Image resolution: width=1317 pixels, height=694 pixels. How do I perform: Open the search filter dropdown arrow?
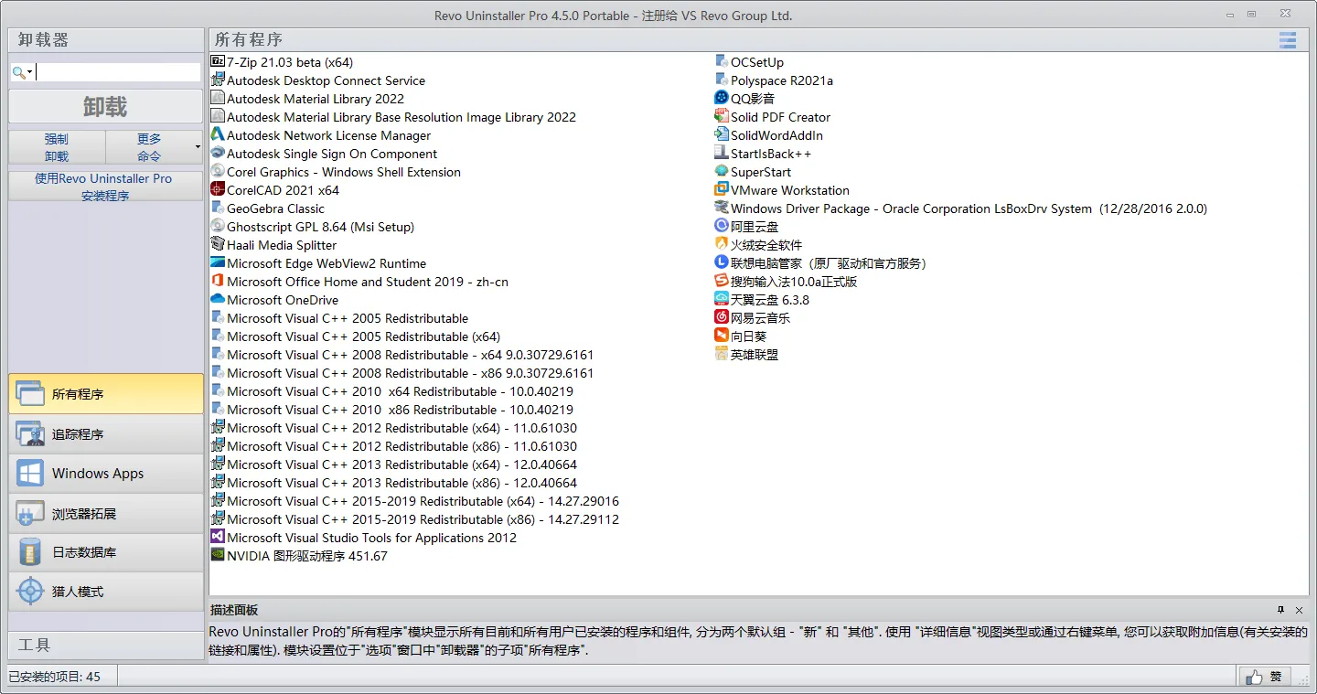click(28, 70)
